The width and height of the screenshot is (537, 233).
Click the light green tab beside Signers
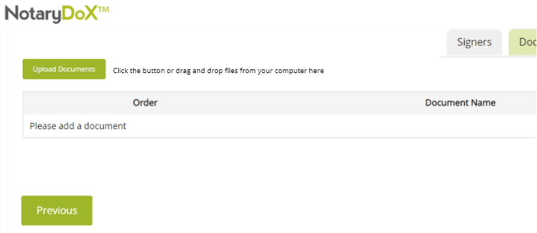tap(523, 42)
